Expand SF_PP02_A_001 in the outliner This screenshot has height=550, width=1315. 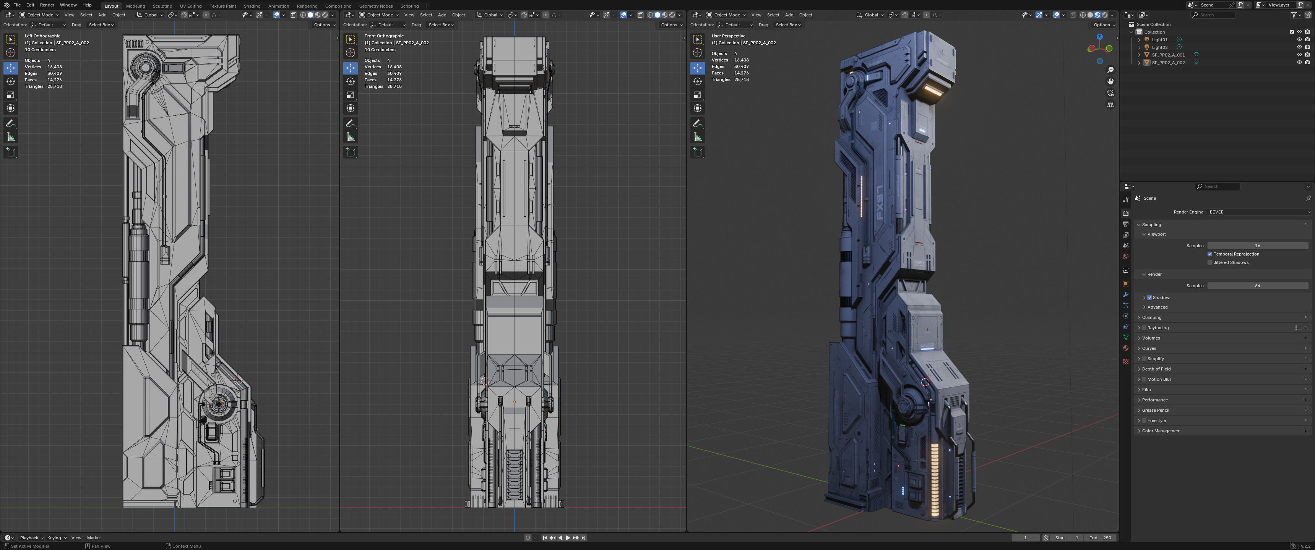(x=1140, y=55)
